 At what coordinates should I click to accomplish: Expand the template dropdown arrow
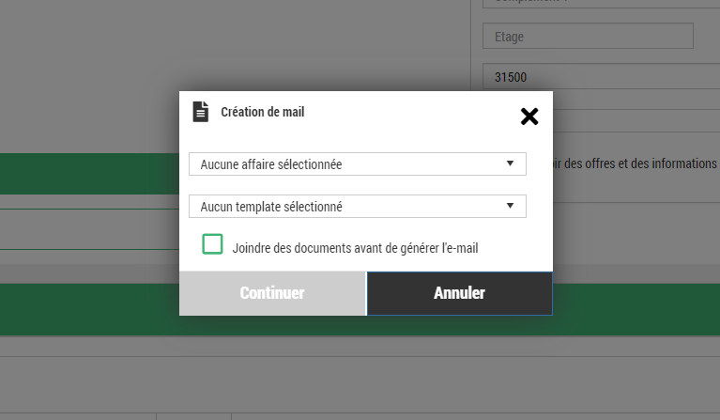pos(510,206)
